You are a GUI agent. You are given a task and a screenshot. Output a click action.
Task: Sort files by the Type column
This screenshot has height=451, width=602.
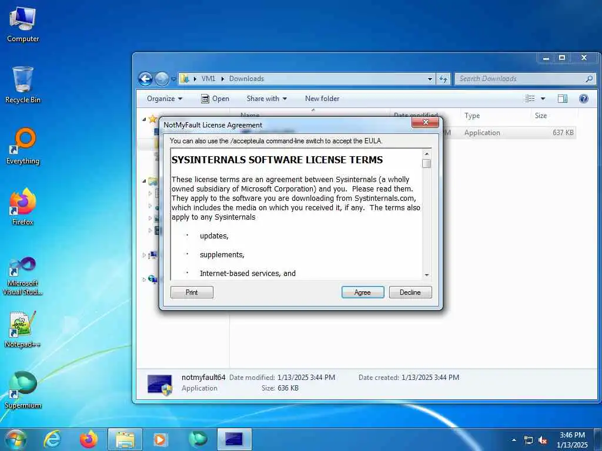pyautogui.click(x=496, y=116)
